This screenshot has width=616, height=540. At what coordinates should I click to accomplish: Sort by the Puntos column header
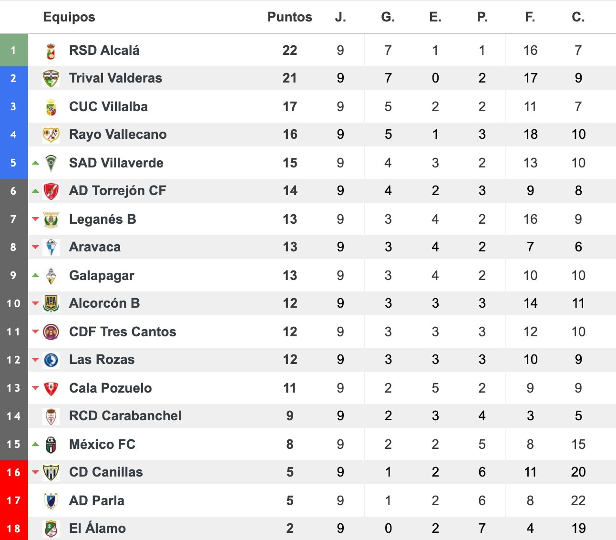click(290, 17)
